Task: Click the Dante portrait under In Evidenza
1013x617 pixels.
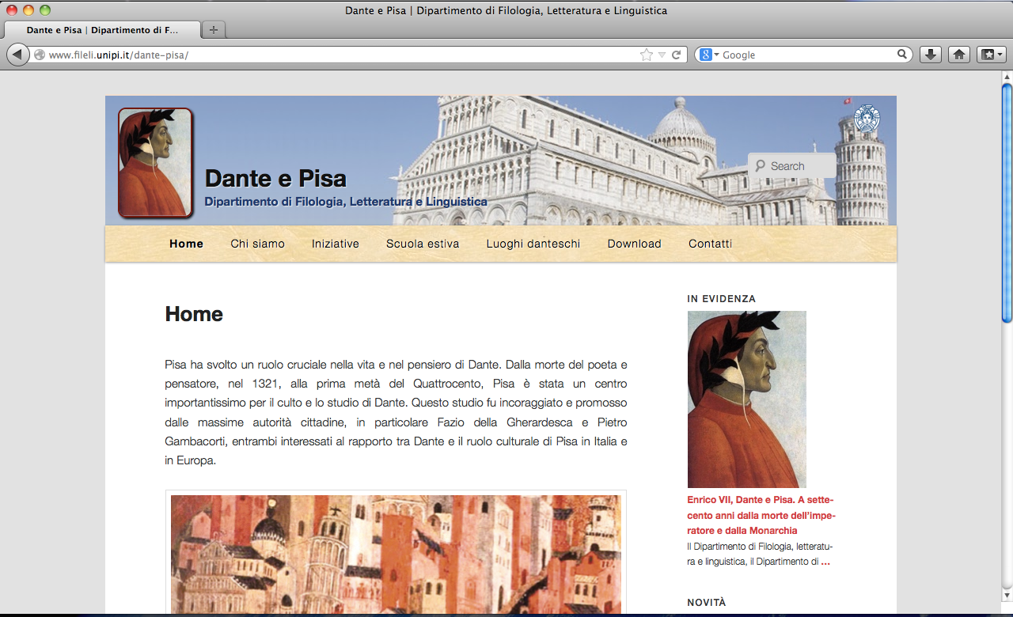Action: (746, 399)
